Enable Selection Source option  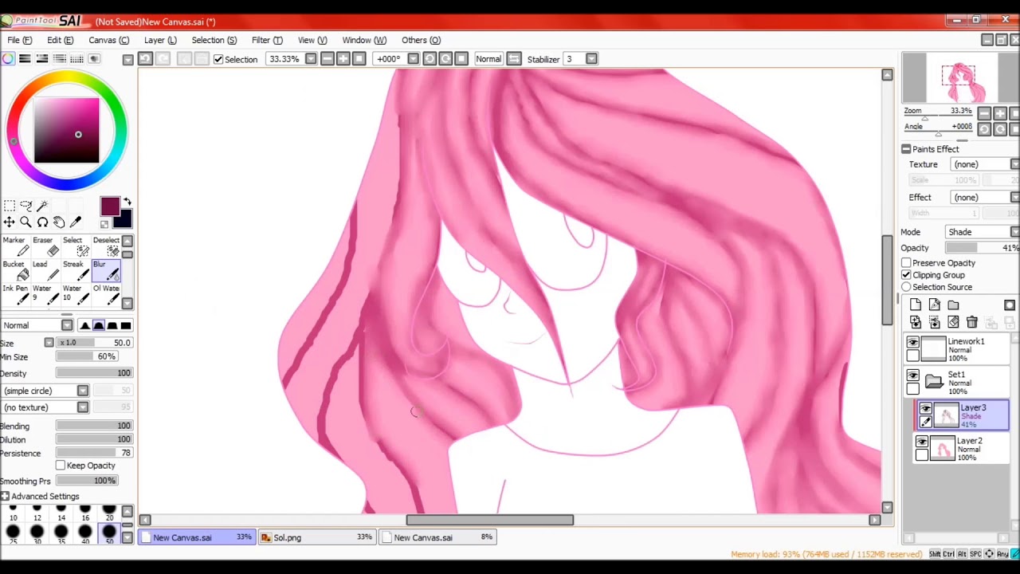point(906,287)
